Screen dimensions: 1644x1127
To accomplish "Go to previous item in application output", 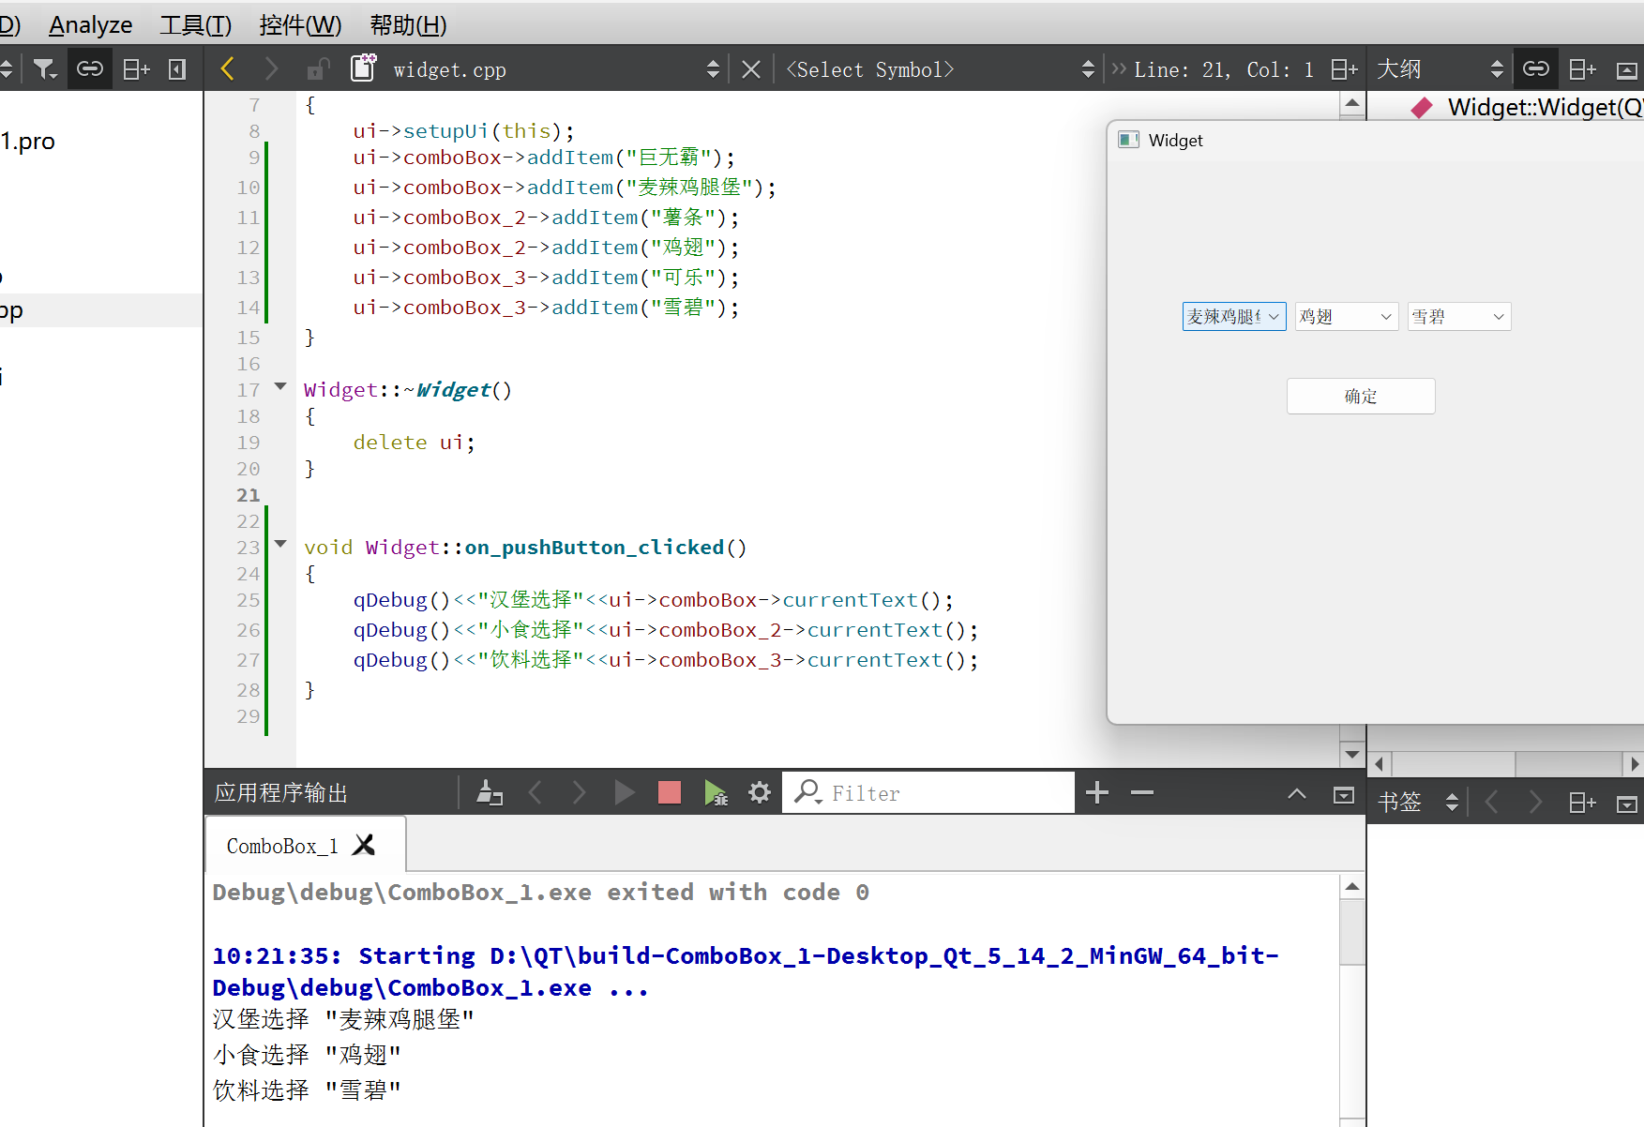I will 535,793.
